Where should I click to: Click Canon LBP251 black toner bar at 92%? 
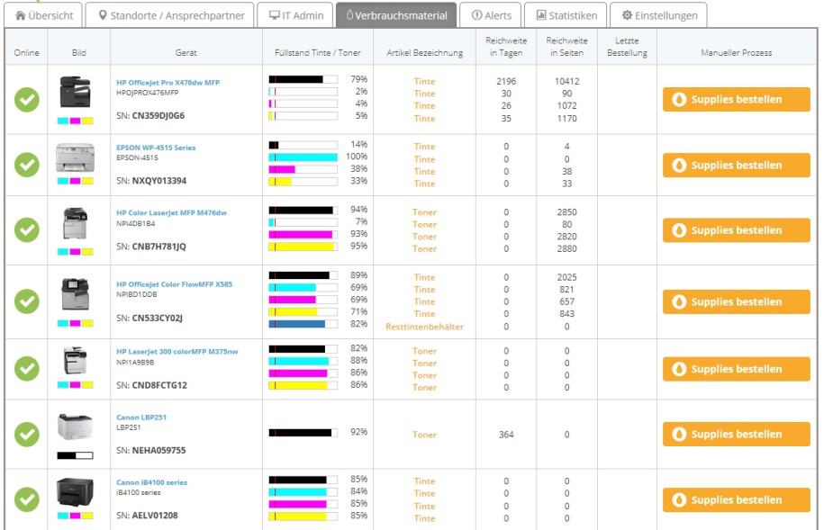[303, 433]
